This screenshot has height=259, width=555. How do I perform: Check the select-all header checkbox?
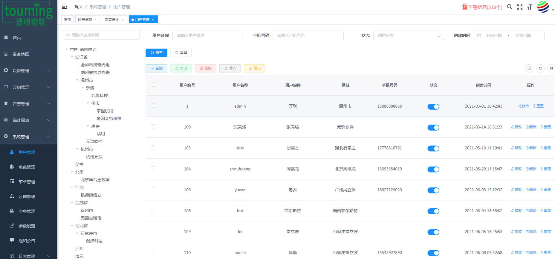pos(153,85)
